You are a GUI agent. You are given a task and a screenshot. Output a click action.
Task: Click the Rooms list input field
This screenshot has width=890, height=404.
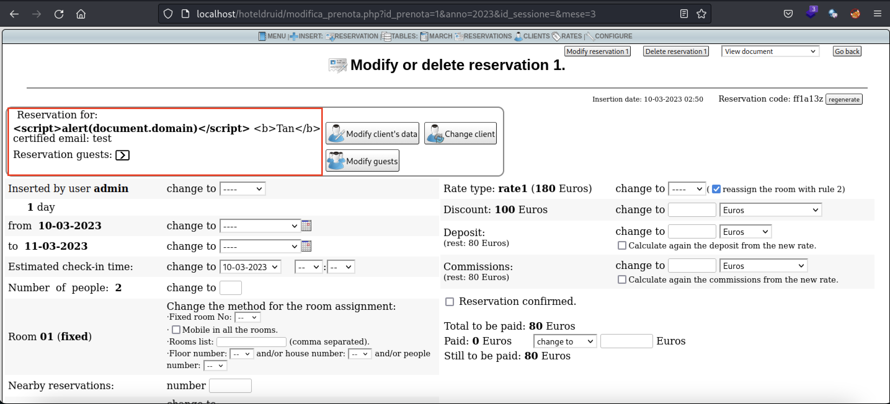(251, 342)
